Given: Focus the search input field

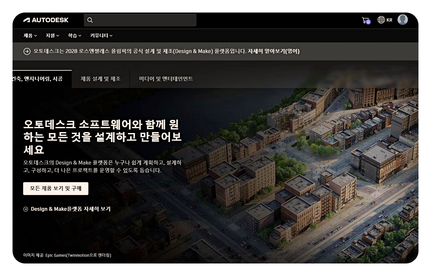Looking at the screenshot, I should [140, 20].
